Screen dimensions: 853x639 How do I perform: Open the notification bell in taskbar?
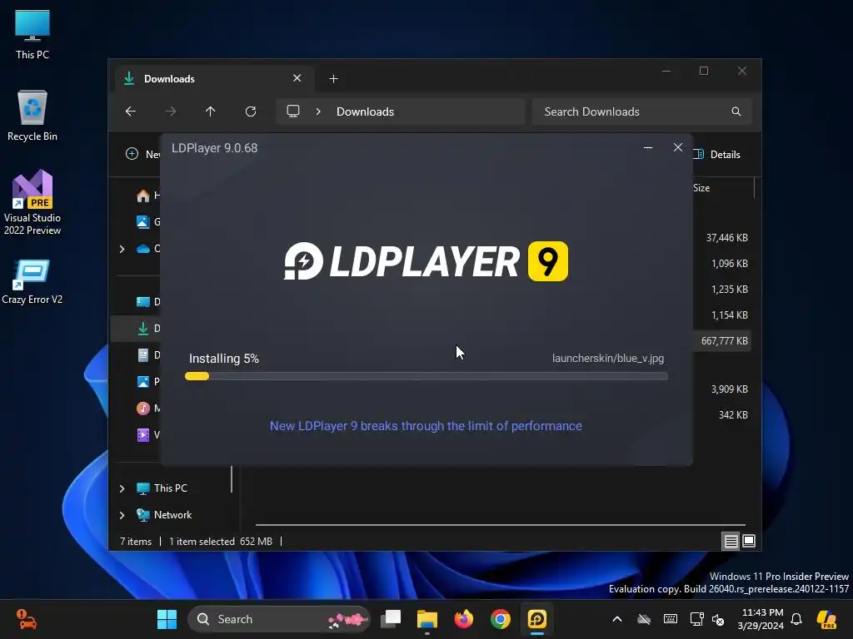click(796, 619)
